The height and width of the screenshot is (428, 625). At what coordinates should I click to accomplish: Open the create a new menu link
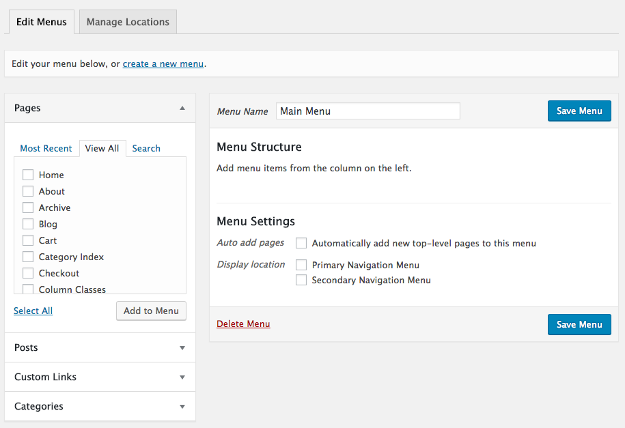click(163, 63)
